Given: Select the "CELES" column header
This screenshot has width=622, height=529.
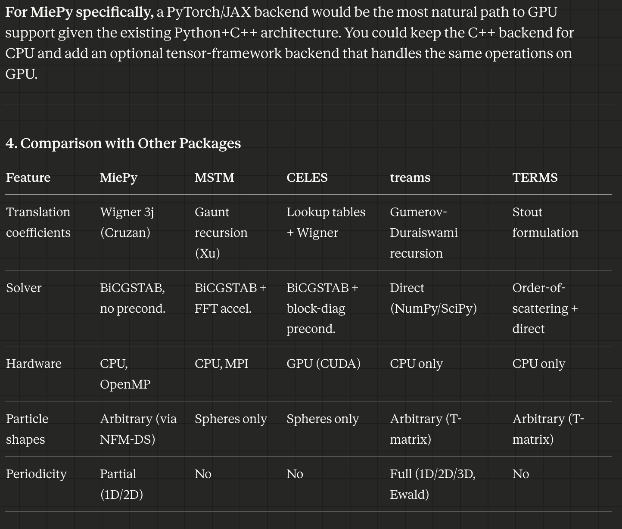Looking at the screenshot, I should coord(307,177).
